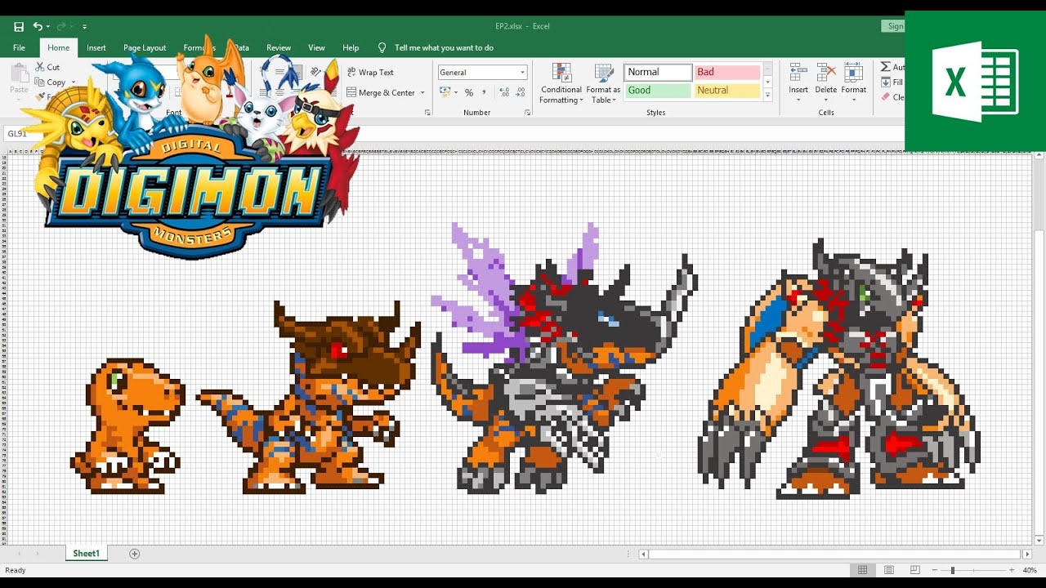Apply the Normal cell style
This screenshot has height=588, width=1046.
(658, 72)
